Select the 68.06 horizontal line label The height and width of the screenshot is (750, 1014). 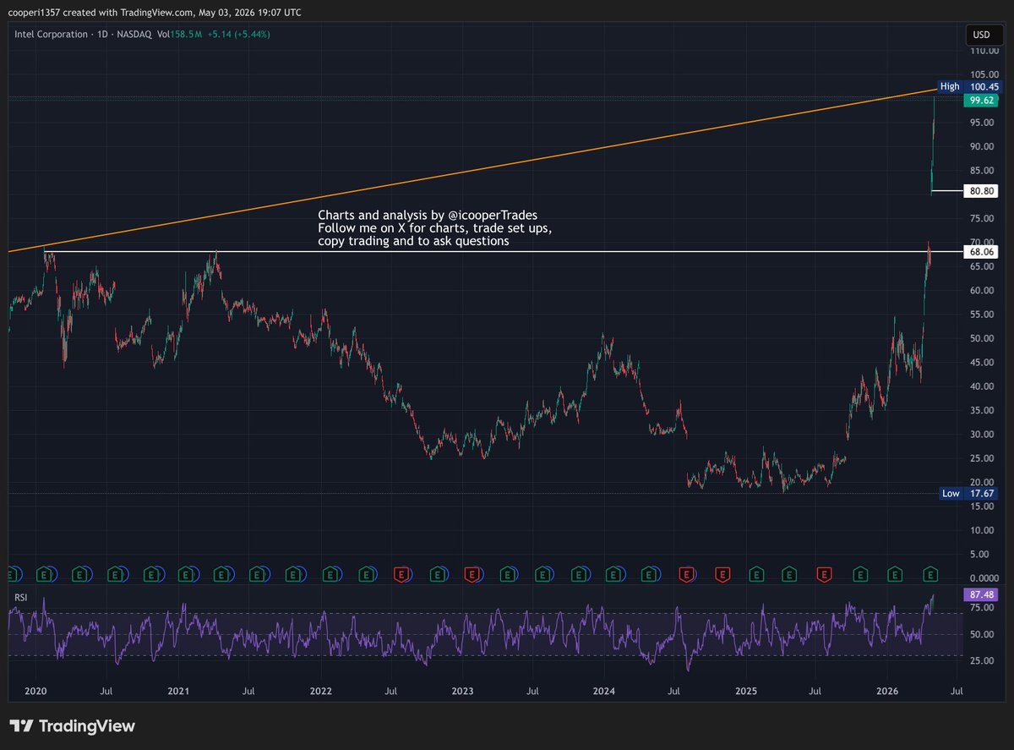coord(981,252)
